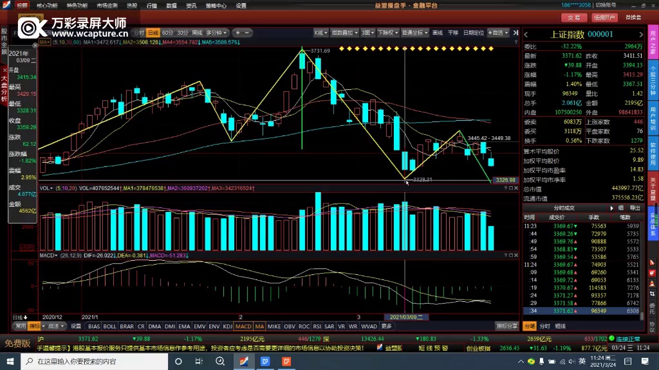Click the Task View icon on taskbar

(219, 362)
